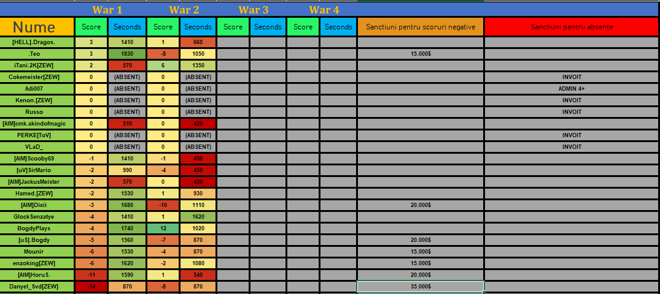Select the .Teo name cell

pyautogui.click(x=37, y=54)
